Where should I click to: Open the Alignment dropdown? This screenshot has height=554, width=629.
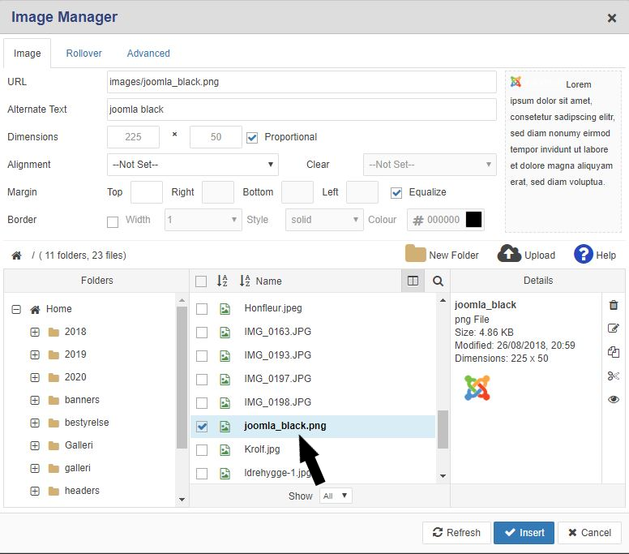coord(193,165)
